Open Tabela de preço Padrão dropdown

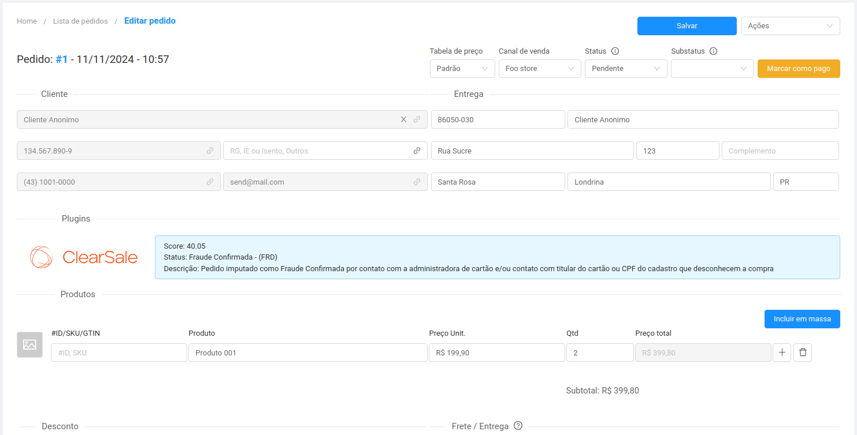[462, 69]
